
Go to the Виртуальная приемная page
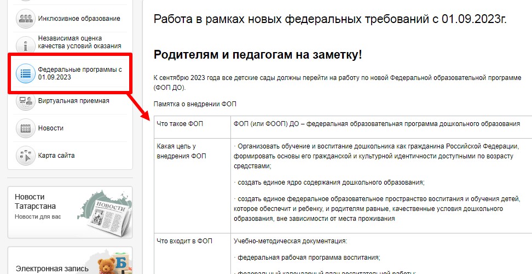73,101
